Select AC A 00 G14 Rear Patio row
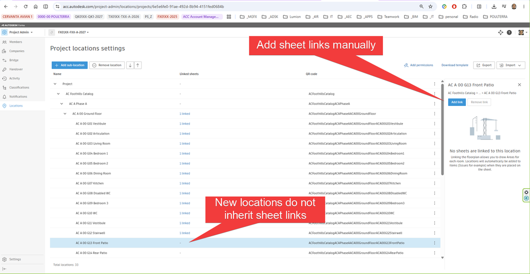The height and width of the screenshot is (274, 530). tap(245, 253)
